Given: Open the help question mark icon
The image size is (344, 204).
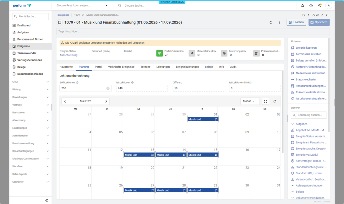Looking at the screenshot, I should point(311,6).
